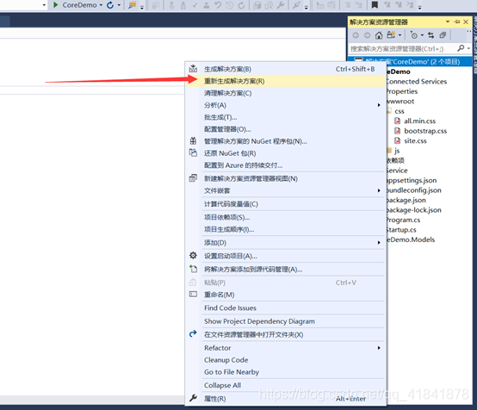Expand Refactor submenu

tap(286, 348)
